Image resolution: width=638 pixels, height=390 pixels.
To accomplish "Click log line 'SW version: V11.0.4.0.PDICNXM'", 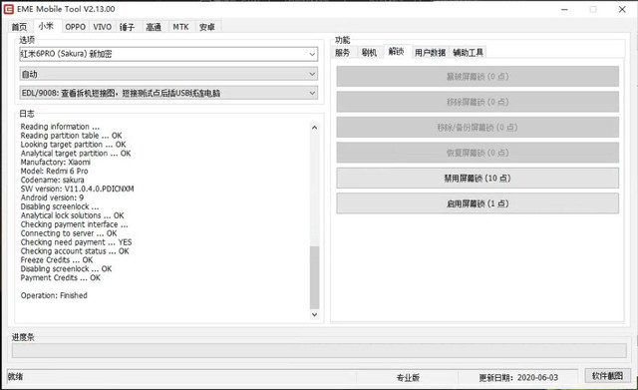I will click(77, 189).
